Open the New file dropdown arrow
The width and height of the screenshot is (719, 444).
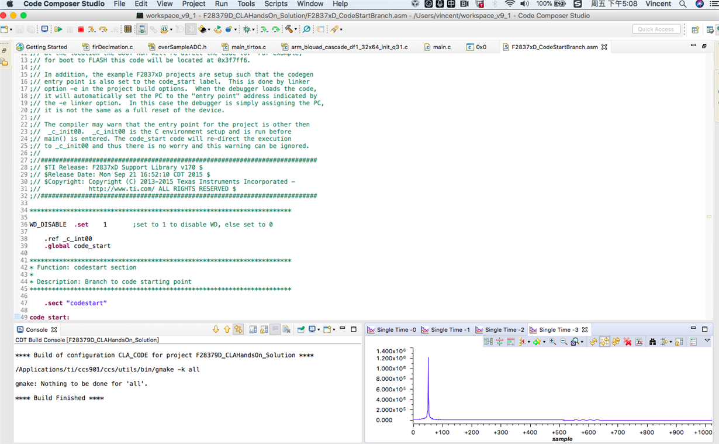[11, 30]
